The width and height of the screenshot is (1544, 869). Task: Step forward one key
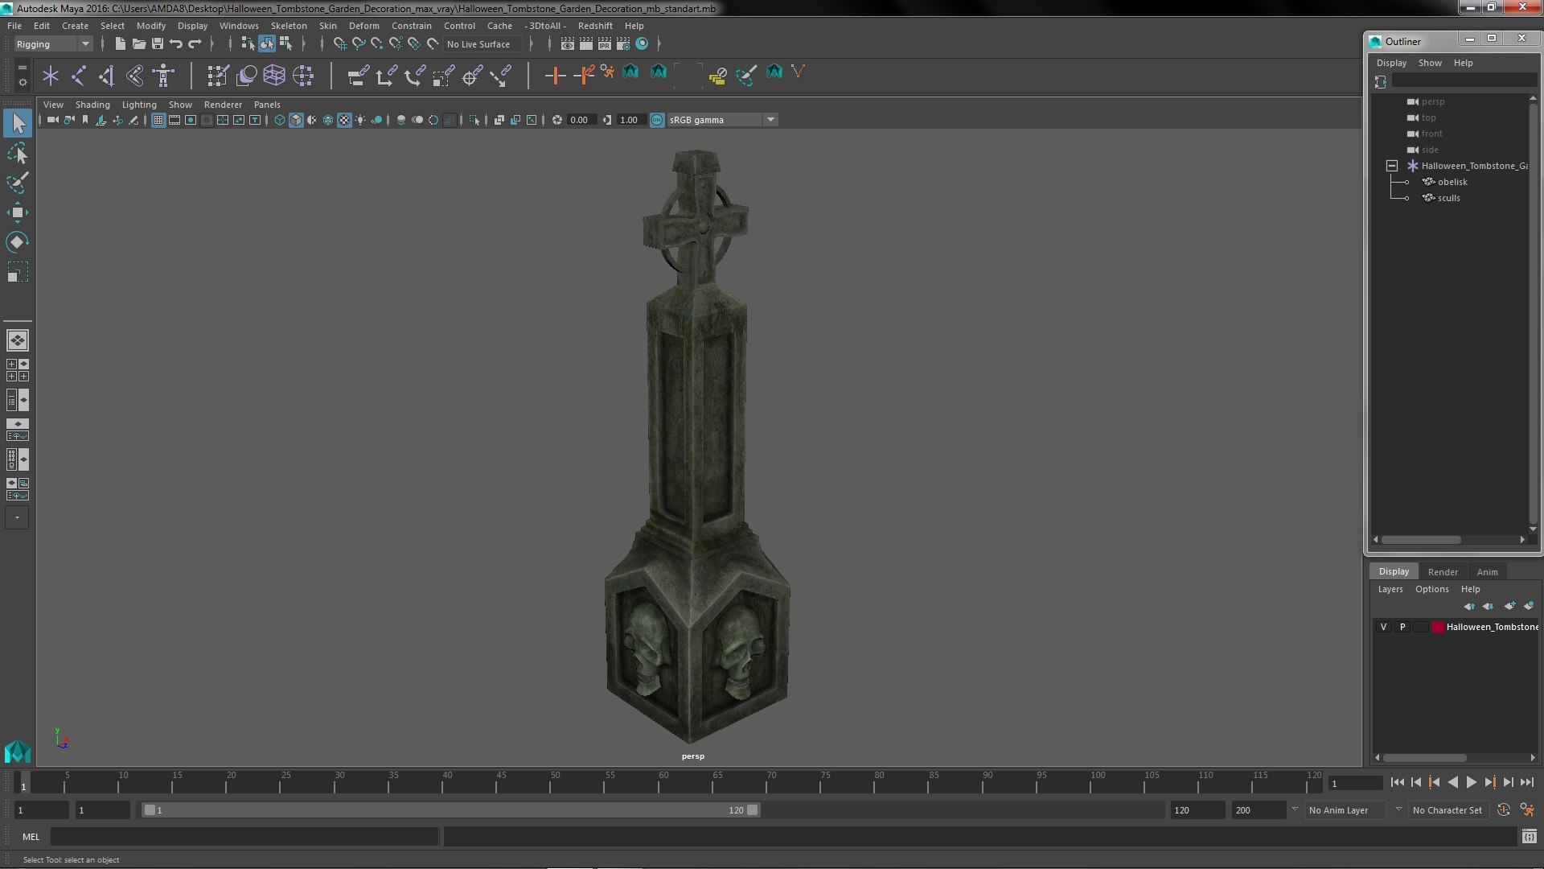(1489, 782)
